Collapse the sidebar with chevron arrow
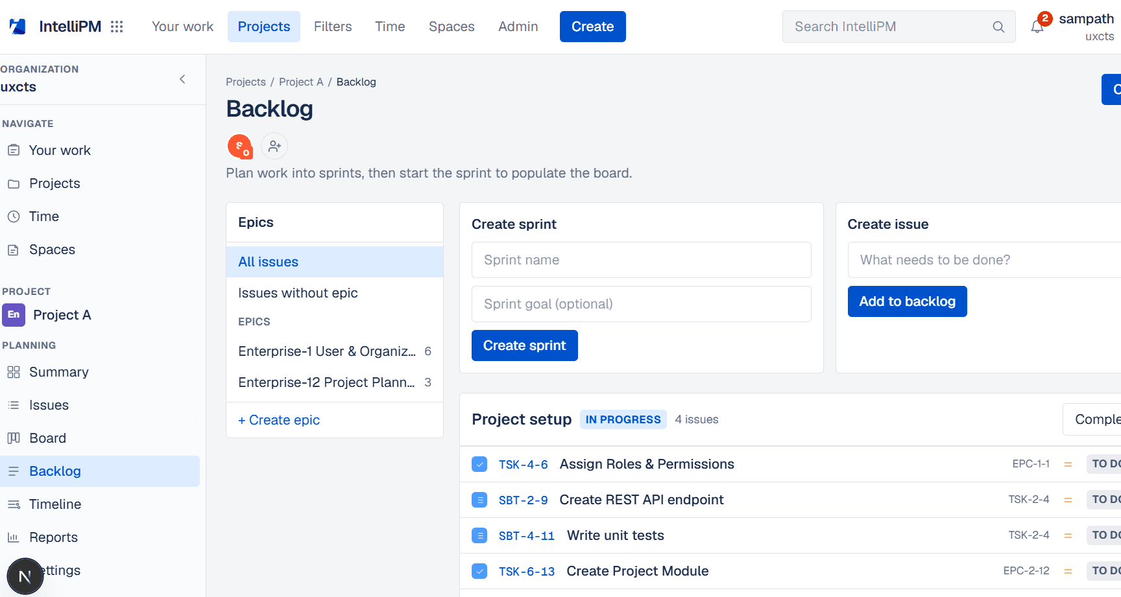The height and width of the screenshot is (597, 1121). tap(182, 79)
